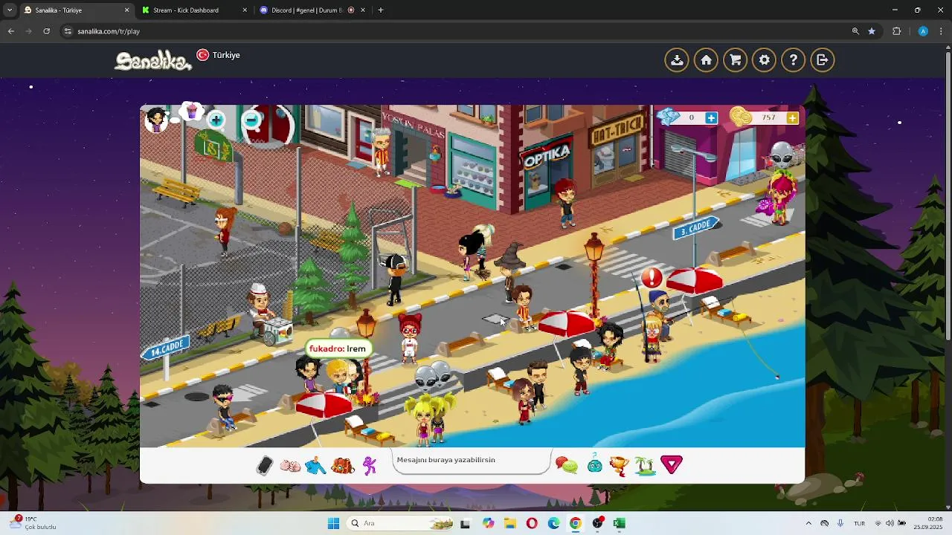
Task: Open Excel from the taskbar
Action: tap(619, 523)
